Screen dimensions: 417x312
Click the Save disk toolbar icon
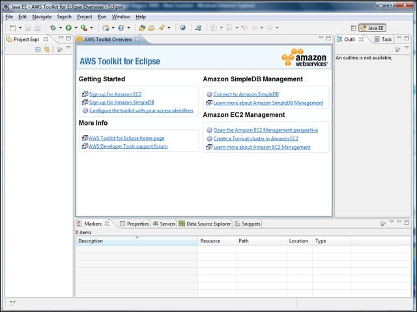point(28,27)
